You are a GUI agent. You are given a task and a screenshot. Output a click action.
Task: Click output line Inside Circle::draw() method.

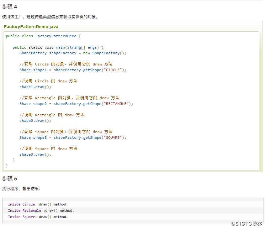[x=38, y=204]
